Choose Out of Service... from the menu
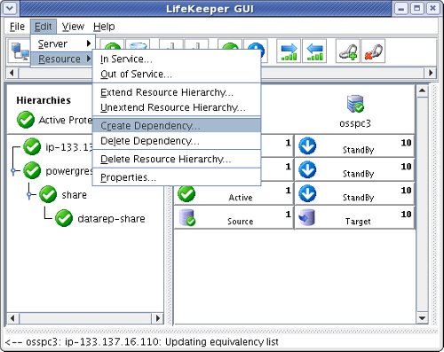Viewport: 444px width, 352px height. 177,74
